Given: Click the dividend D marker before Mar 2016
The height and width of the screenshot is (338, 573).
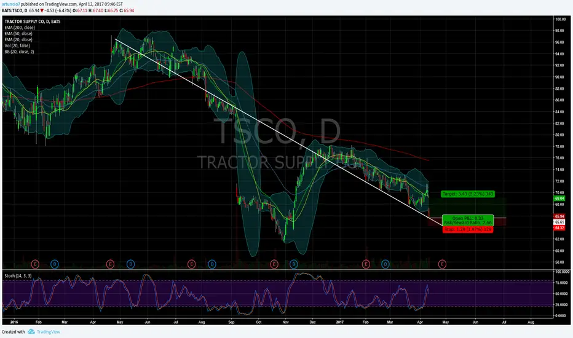Looking at the screenshot, I should [x=55, y=264].
